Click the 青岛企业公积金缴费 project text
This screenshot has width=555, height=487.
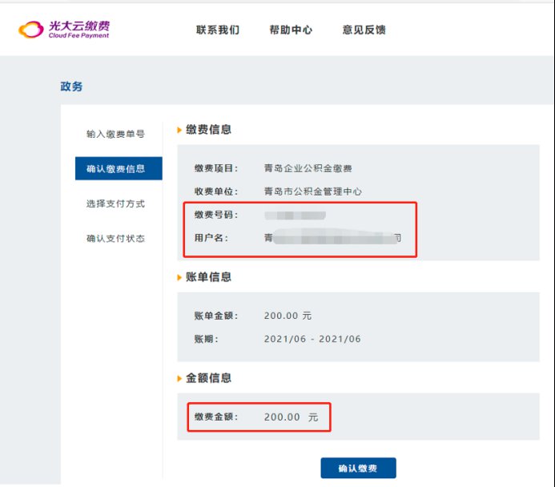[308, 168]
